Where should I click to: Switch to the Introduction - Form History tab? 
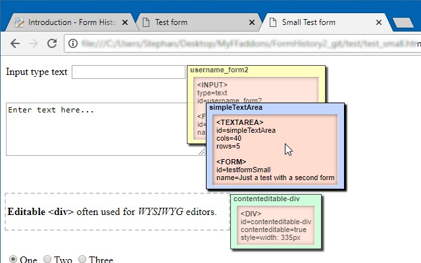coord(71,22)
